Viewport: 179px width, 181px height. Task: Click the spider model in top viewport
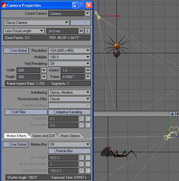(117, 48)
